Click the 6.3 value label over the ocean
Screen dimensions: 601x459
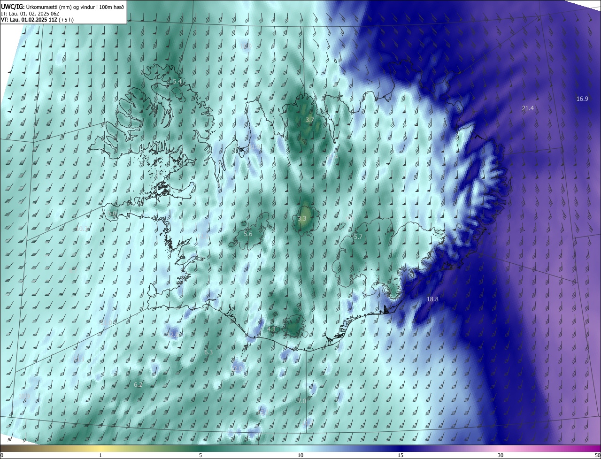click(208, 352)
